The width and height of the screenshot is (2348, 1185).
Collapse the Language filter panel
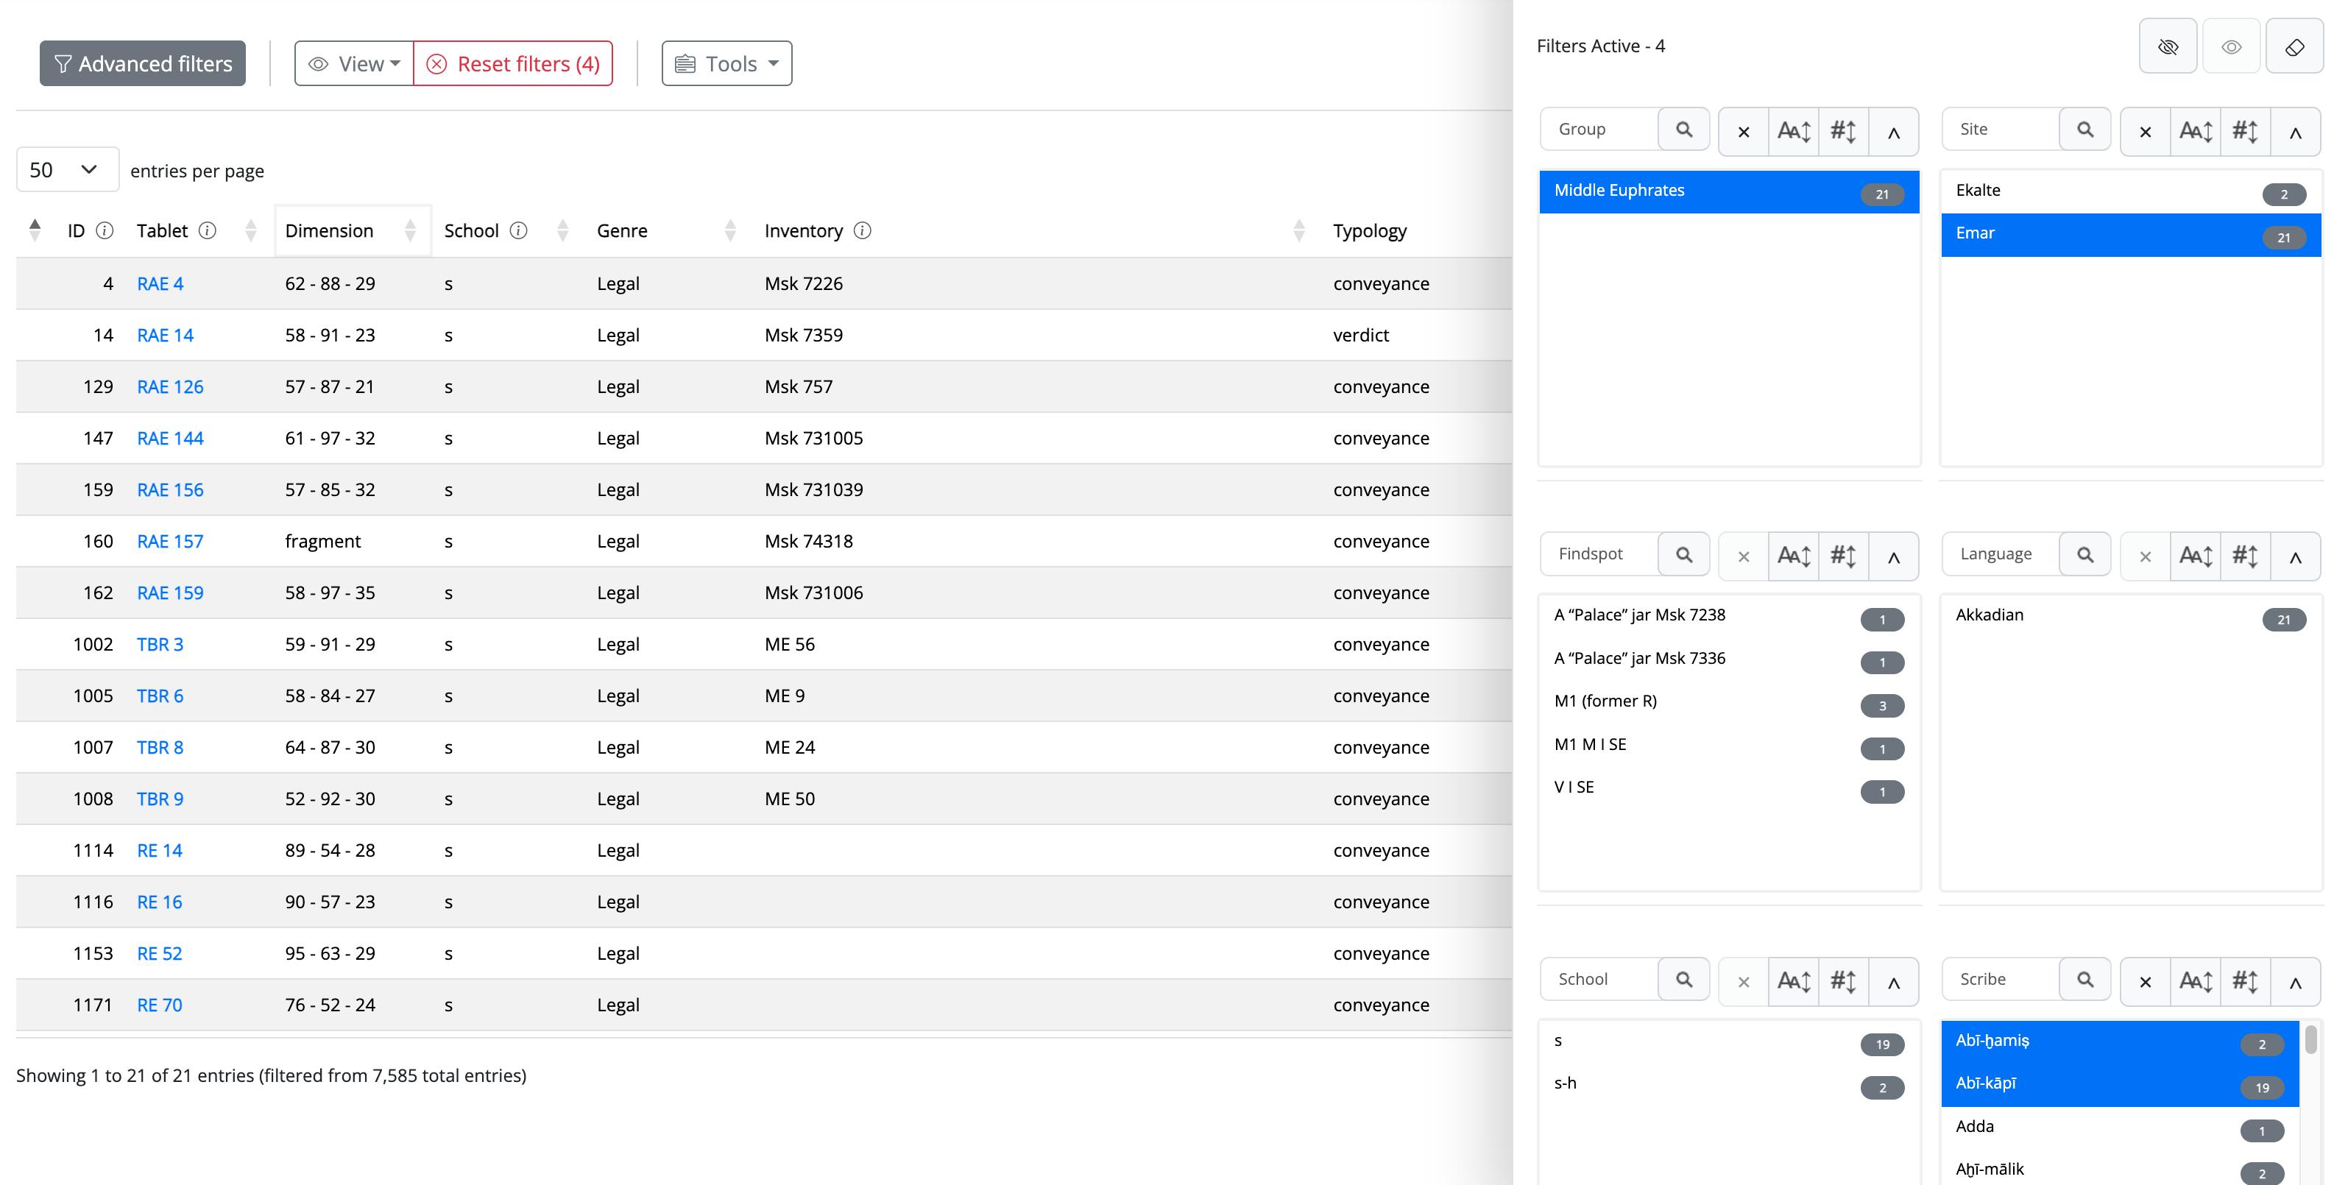pyautogui.click(x=2295, y=556)
